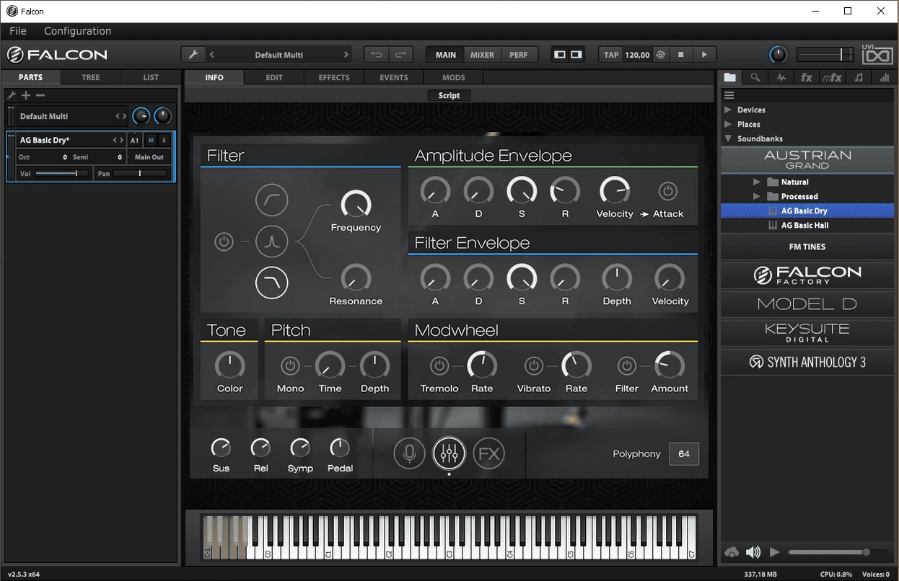Image resolution: width=899 pixels, height=581 pixels.
Task: Remove part with minus icon
Action: tap(40, 95)
